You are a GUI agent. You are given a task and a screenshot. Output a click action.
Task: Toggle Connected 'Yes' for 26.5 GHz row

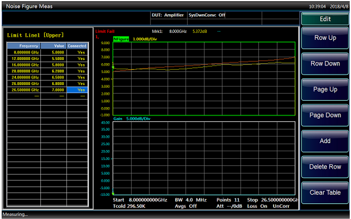(x=77, y=90)
